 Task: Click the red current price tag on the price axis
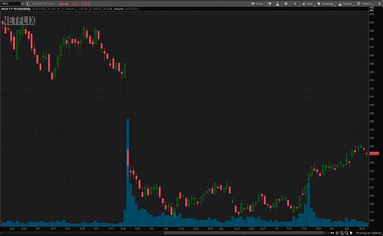[x=374, y=153]
